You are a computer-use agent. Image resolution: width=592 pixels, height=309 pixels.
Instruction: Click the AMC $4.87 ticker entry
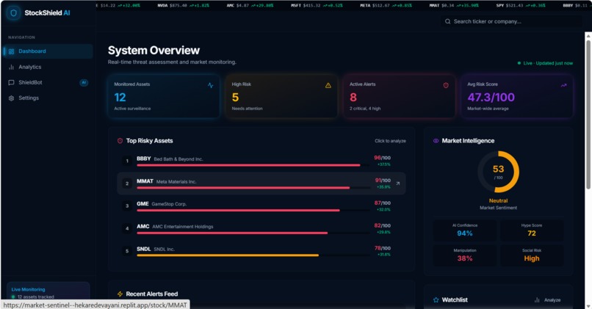point(250,6)
